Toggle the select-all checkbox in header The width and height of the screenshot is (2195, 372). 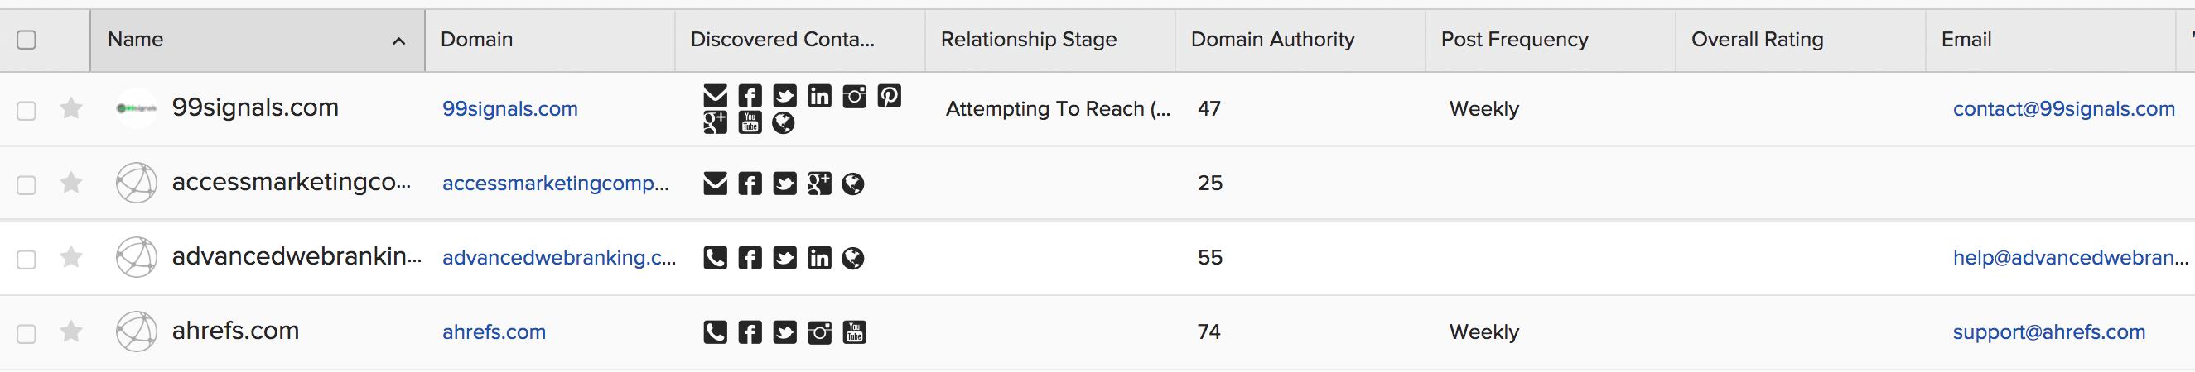(27, 40)
